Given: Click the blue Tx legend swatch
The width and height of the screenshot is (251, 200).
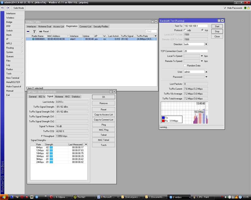Looking at the screenshot, I should [163, 118].
